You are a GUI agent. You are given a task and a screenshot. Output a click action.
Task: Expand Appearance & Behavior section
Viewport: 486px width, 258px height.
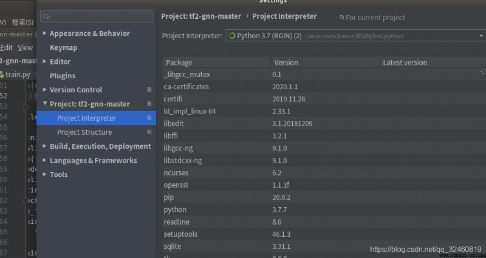(x=44, y=33)
